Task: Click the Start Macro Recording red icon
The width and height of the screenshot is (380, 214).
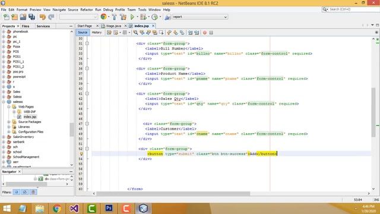Action: (x=205, y=33)
